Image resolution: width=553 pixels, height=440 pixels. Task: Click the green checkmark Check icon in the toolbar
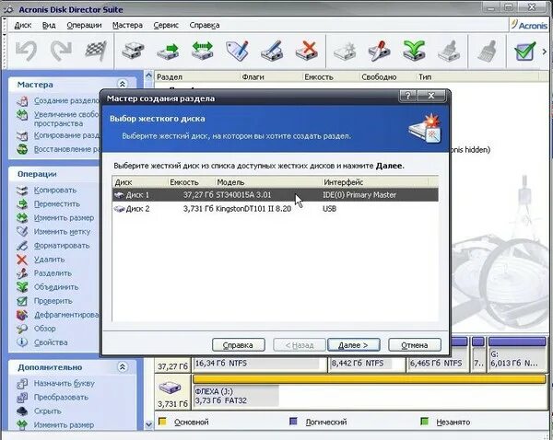coord(524,51)
